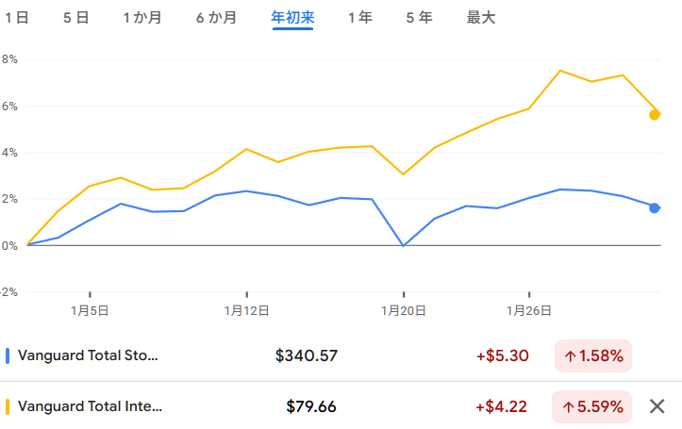Image resolution: width=682 pixels, height=429 pixels.
Task: Open the Vanguard Total Sto... fund row
Action: (x=89, y=355)
